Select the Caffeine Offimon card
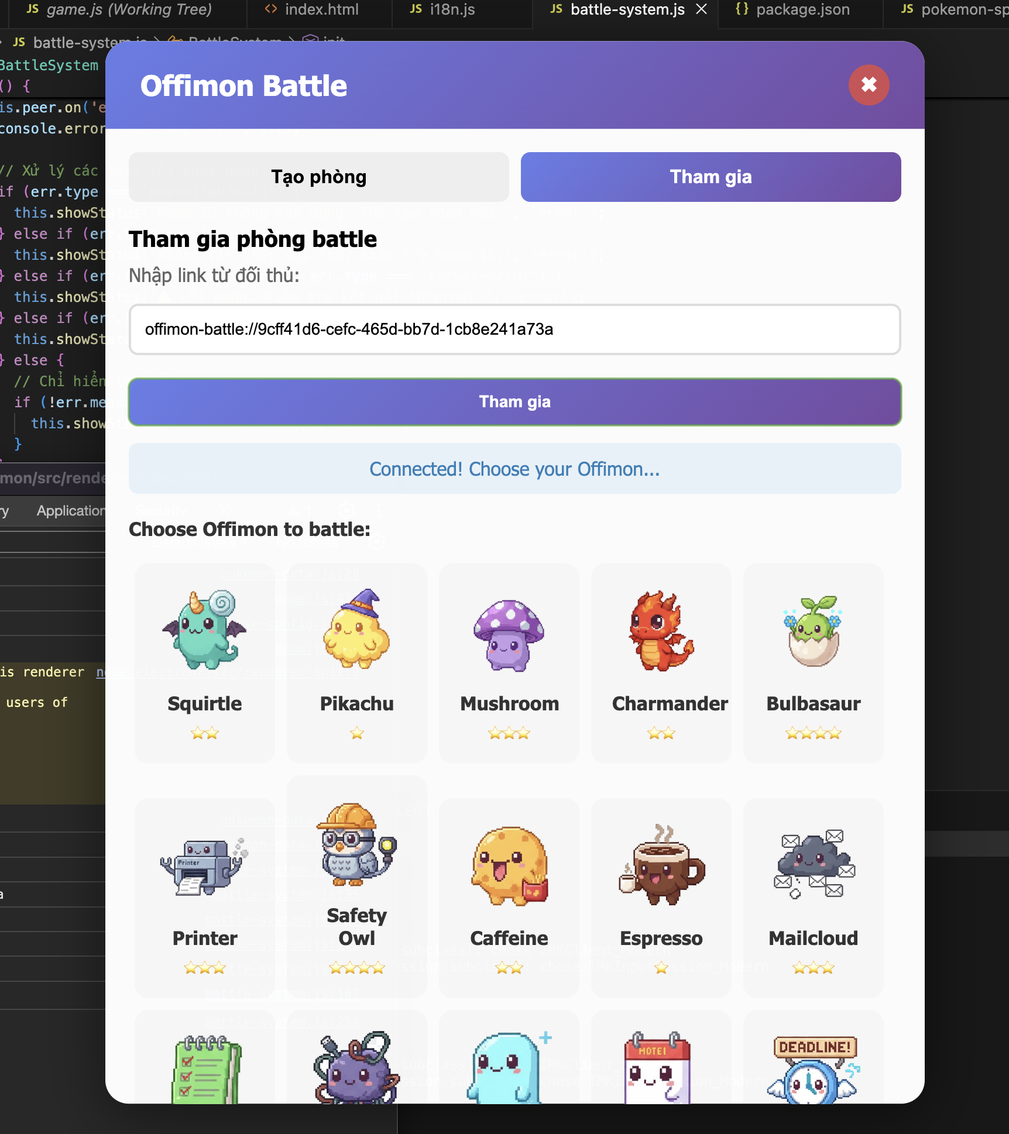1009x1134 pixels. click(x=509, y=898)
